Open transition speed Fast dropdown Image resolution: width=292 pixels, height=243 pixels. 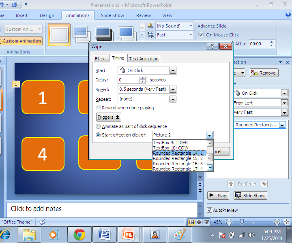pyautogui.click(x=191, y=34)
